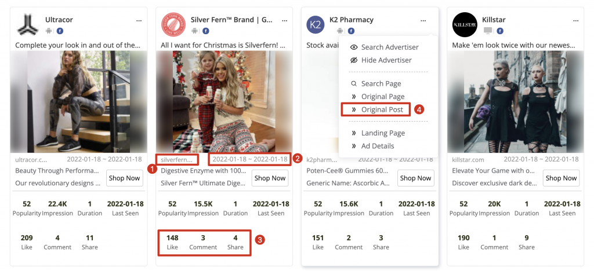
Task: Click the Android icon under Silver Fern
Action: tap(195, 31)
